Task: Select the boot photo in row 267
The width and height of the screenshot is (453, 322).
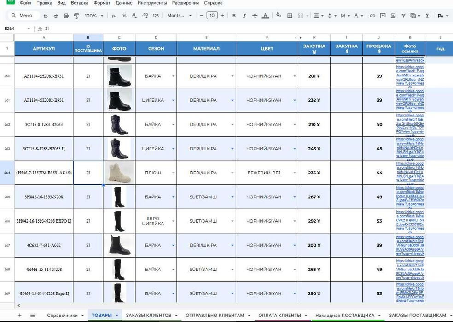Action: pos(119,245)
